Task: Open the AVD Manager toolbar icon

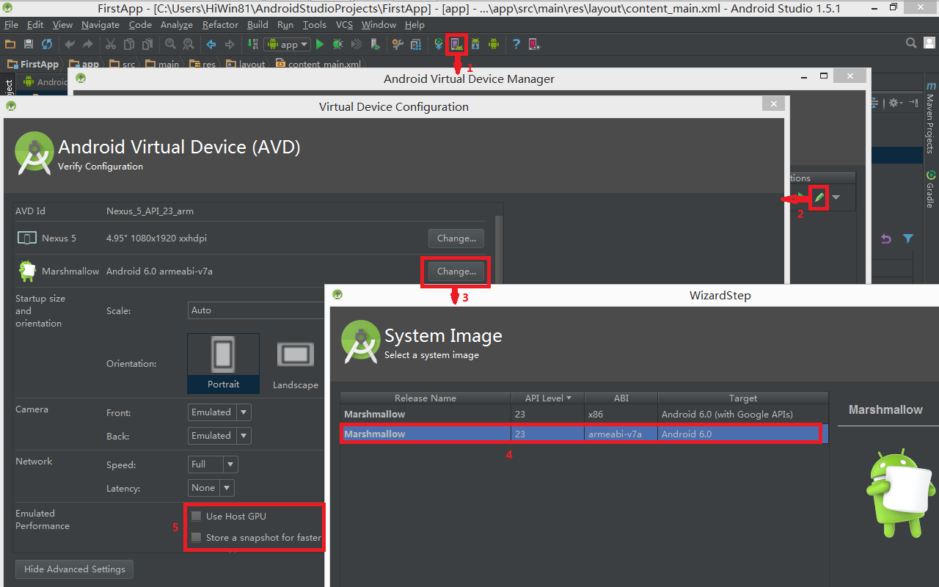Action: tap(457, 45)
